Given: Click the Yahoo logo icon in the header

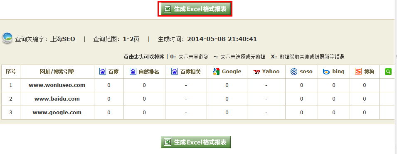Looking at the screenshot, I should point(256,72).
